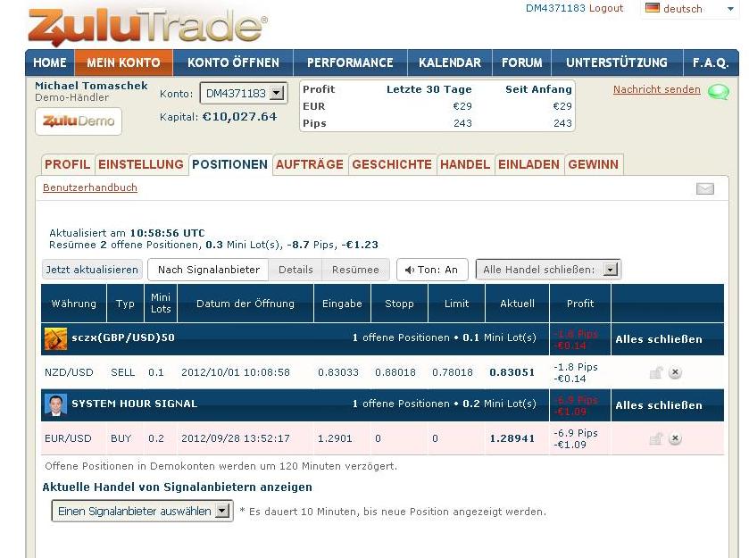Open the AUFTRÄGE tab

(309, 164)
